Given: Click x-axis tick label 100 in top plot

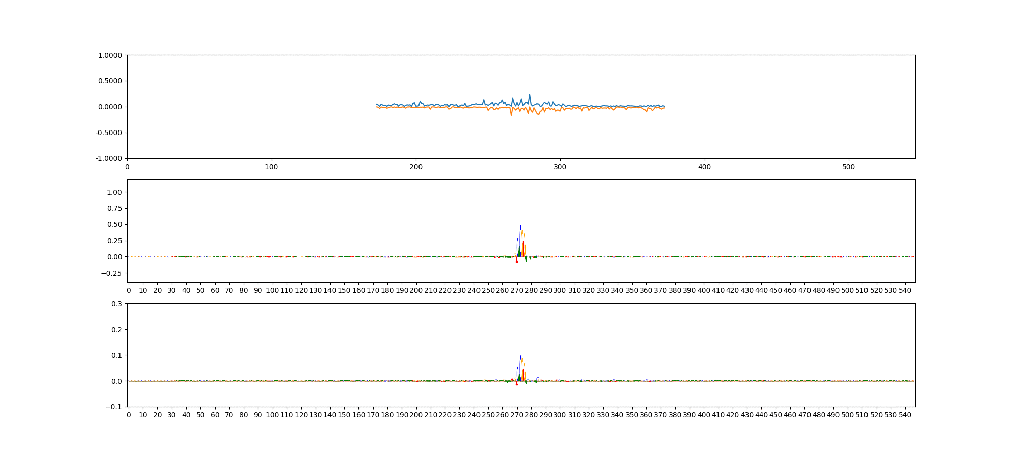Looking at the screenshot, I should [272, 167].
